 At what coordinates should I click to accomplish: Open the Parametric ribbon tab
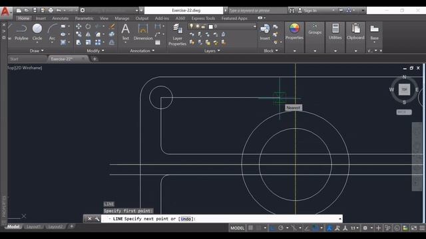tap(85, 18)
